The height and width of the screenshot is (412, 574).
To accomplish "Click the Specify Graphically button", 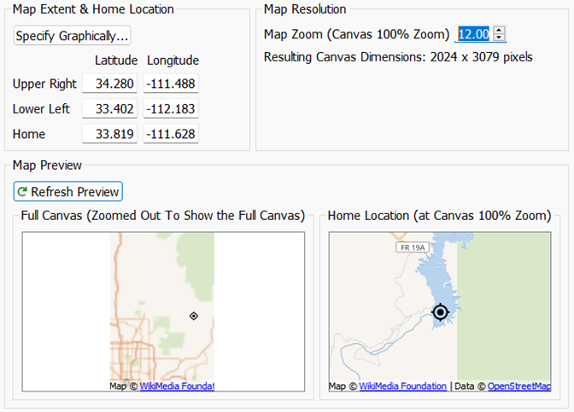I will tap(72, 36).
